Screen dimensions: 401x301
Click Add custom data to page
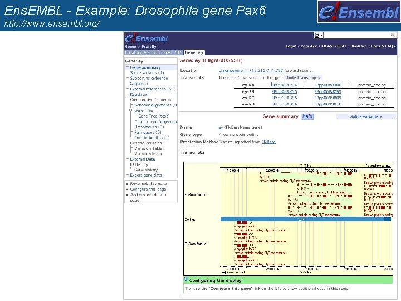[x=149, y=197]
